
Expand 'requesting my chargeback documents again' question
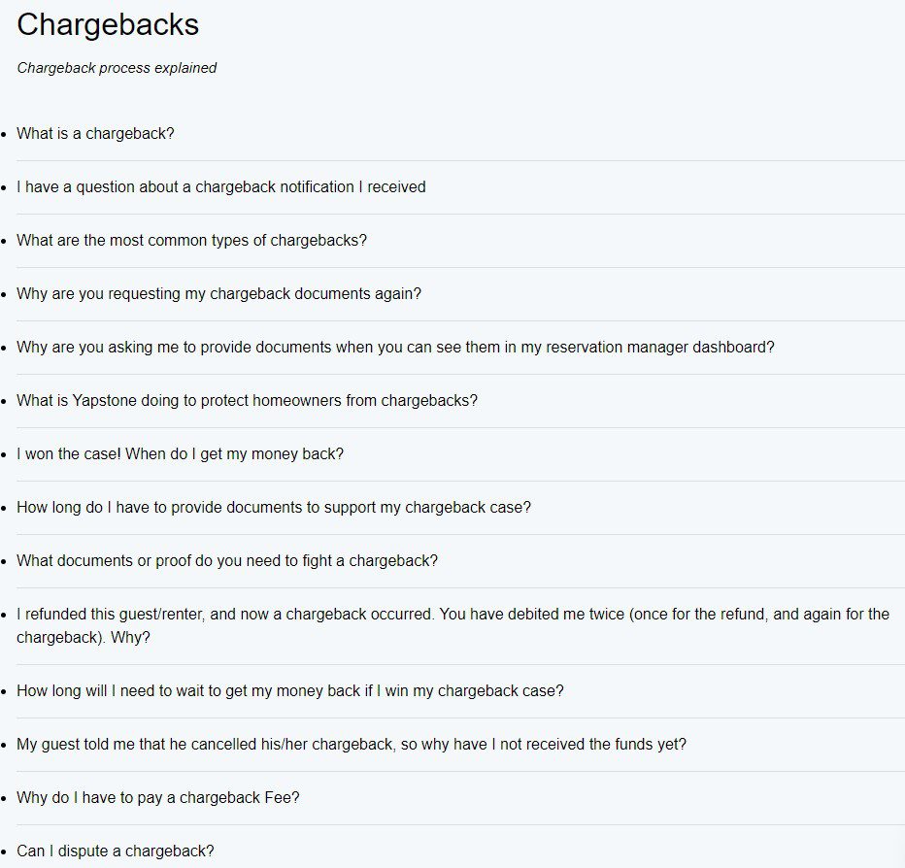218,294
